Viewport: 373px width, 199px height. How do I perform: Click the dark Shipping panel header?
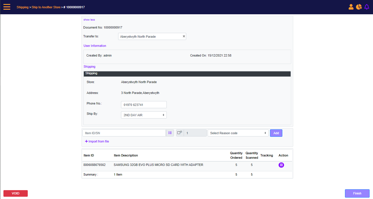187,74
